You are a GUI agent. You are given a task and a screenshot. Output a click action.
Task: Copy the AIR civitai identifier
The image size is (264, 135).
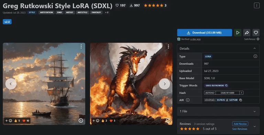coord(241,100)
